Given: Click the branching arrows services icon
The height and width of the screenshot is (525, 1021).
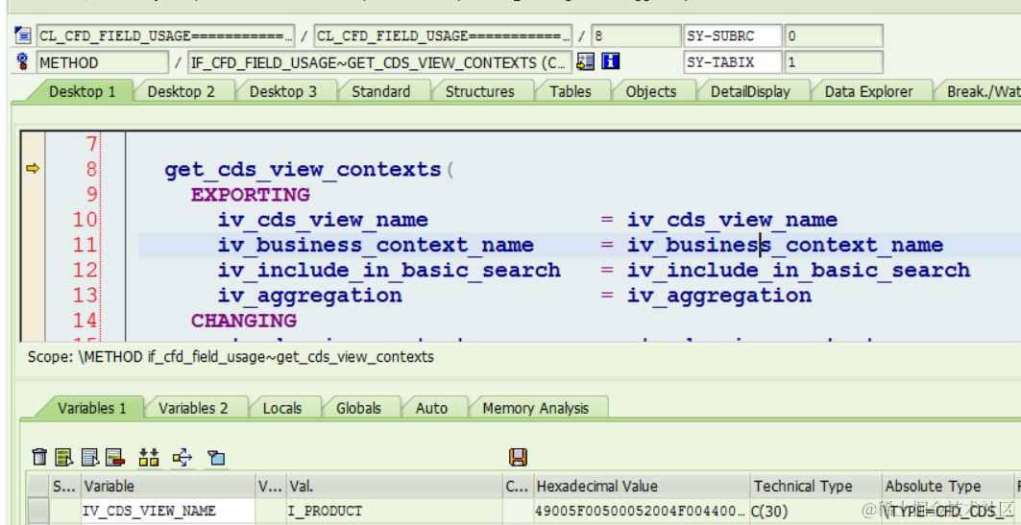Looking at the screenshot, I should tap(182, 458).
